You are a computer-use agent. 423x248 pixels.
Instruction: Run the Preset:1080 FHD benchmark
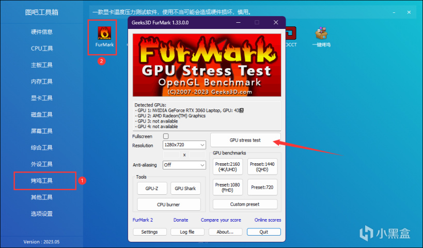coord(227,187)
